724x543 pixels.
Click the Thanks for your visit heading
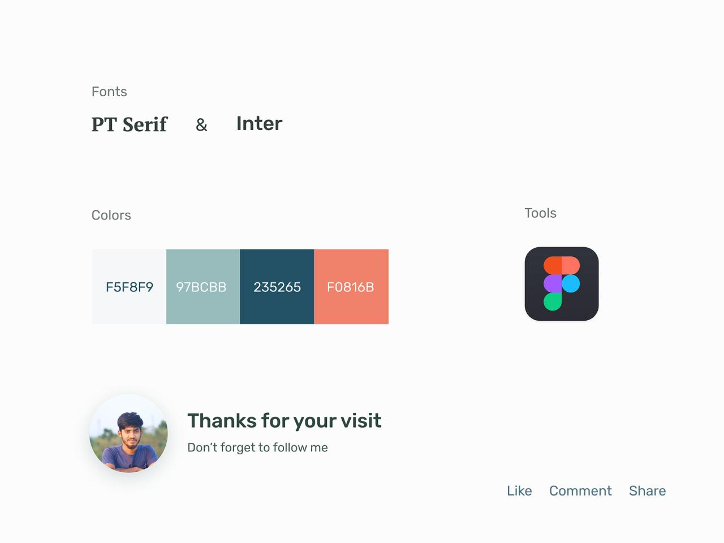pyautogui.click(x=285, y=421)
